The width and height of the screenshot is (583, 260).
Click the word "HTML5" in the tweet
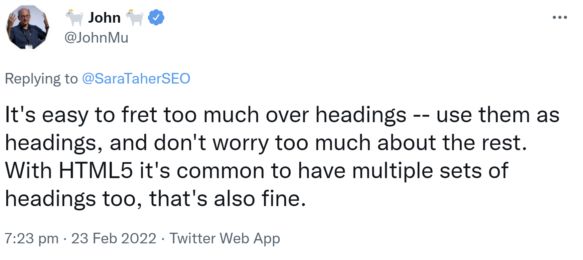[x=96, y=171]
